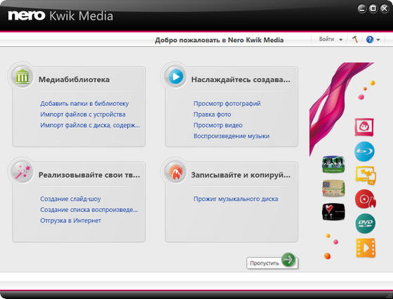Click the magic wand creativity icon
This screenshot has height=299, width=393.
click(22, 172)
